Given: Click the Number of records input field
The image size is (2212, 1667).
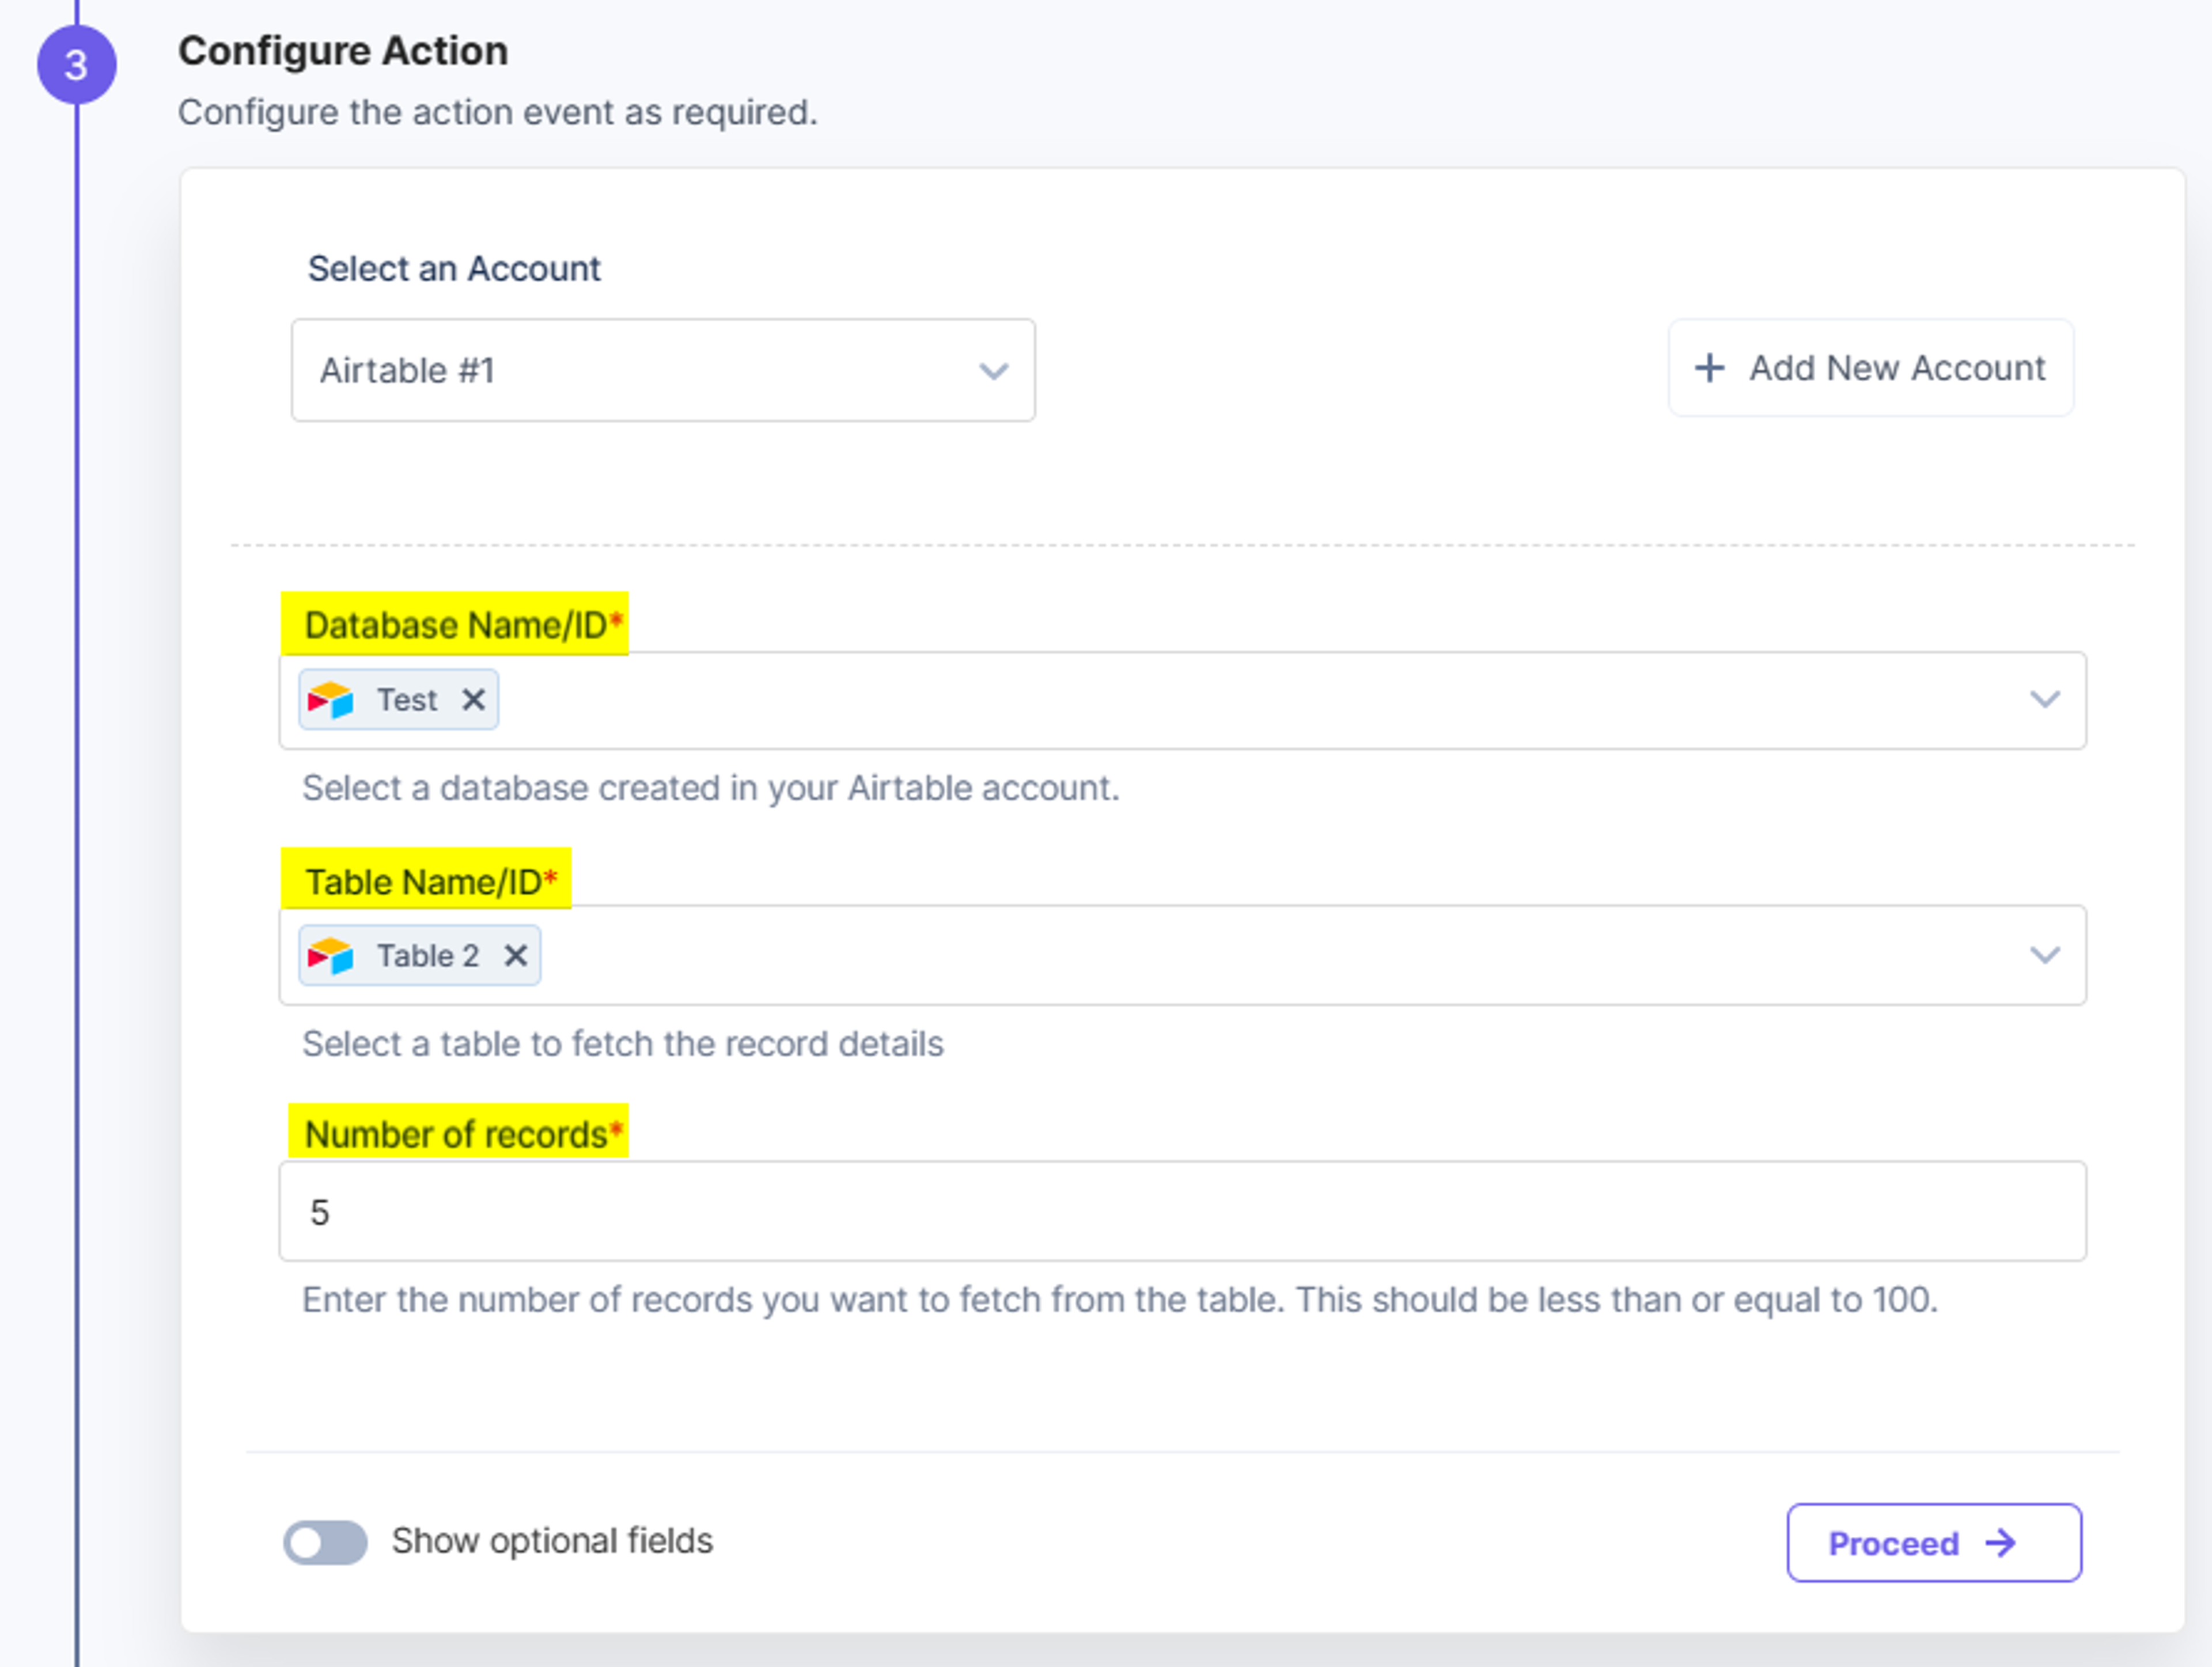Looking at the screenshot, I should coord(1182,1210).
